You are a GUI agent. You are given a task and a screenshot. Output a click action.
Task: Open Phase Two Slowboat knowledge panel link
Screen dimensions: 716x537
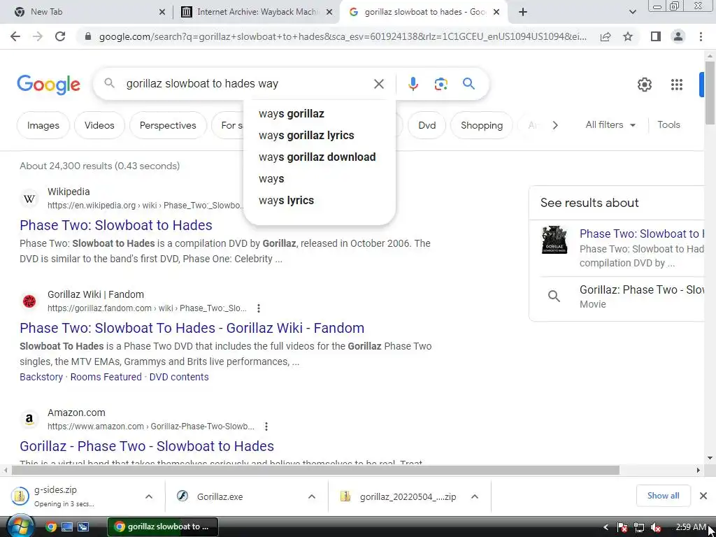coord(641,234)
